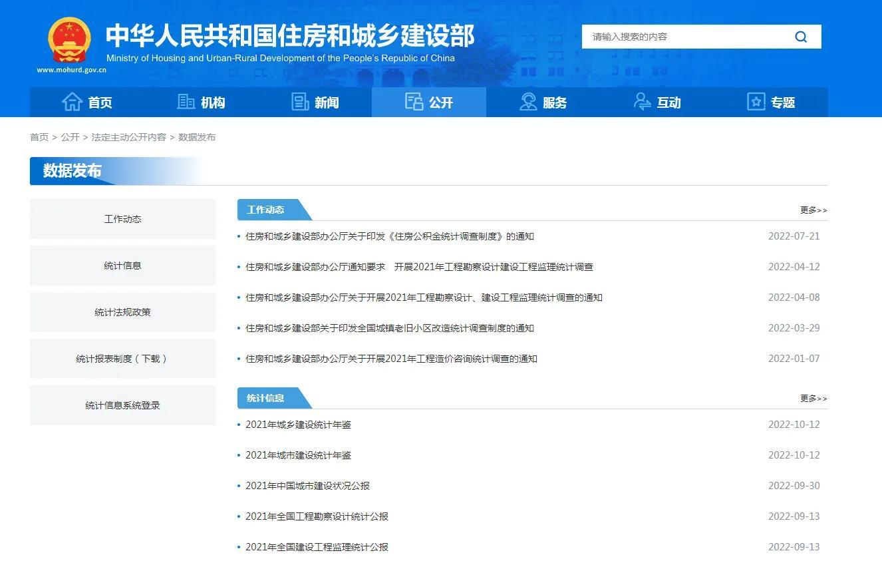Open the 住房公积金统计调查制度 notice
882x571 pixels.
[x=390, y=236]
